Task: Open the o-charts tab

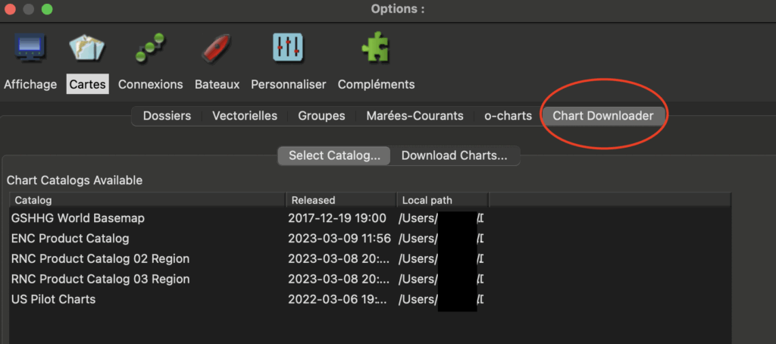Action: pyautogui.click(x=508, y=116)
